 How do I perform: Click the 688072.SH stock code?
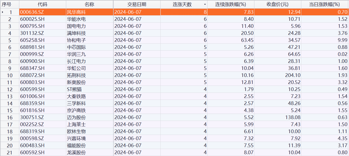point(32,75)
